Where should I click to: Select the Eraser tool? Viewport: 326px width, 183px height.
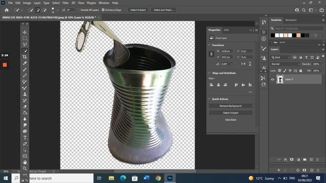tap(25, 107)
